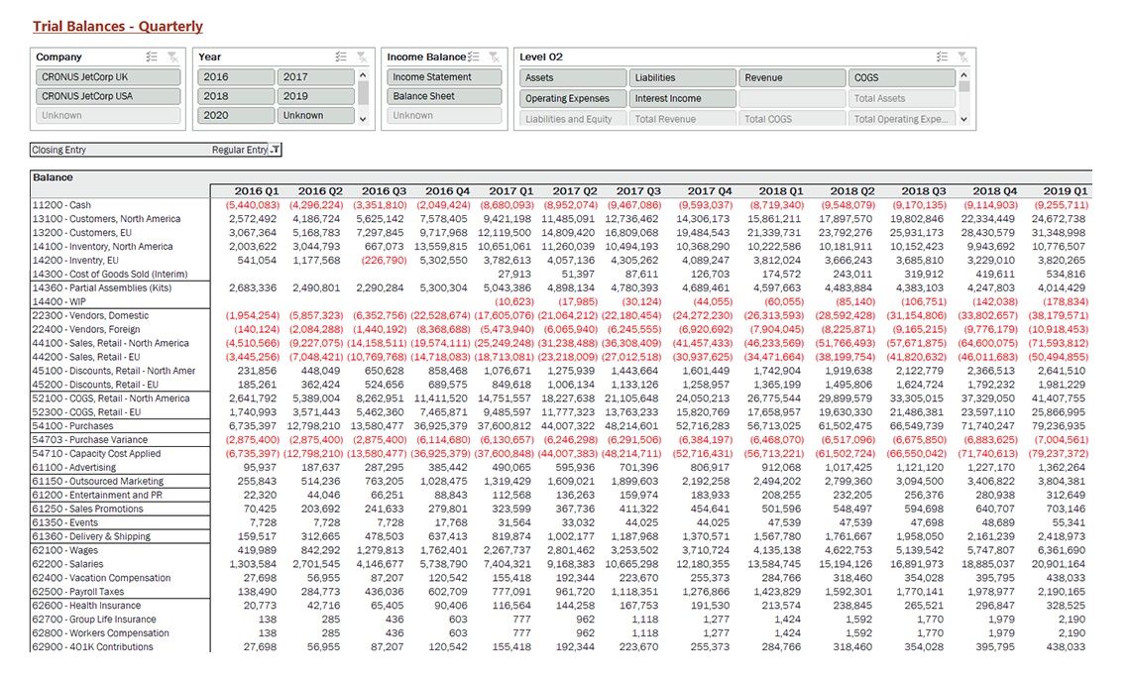1130x681 pixels.
Task: Select row 44100 - Sales, Retail - North America
Action: click(110, 344)
